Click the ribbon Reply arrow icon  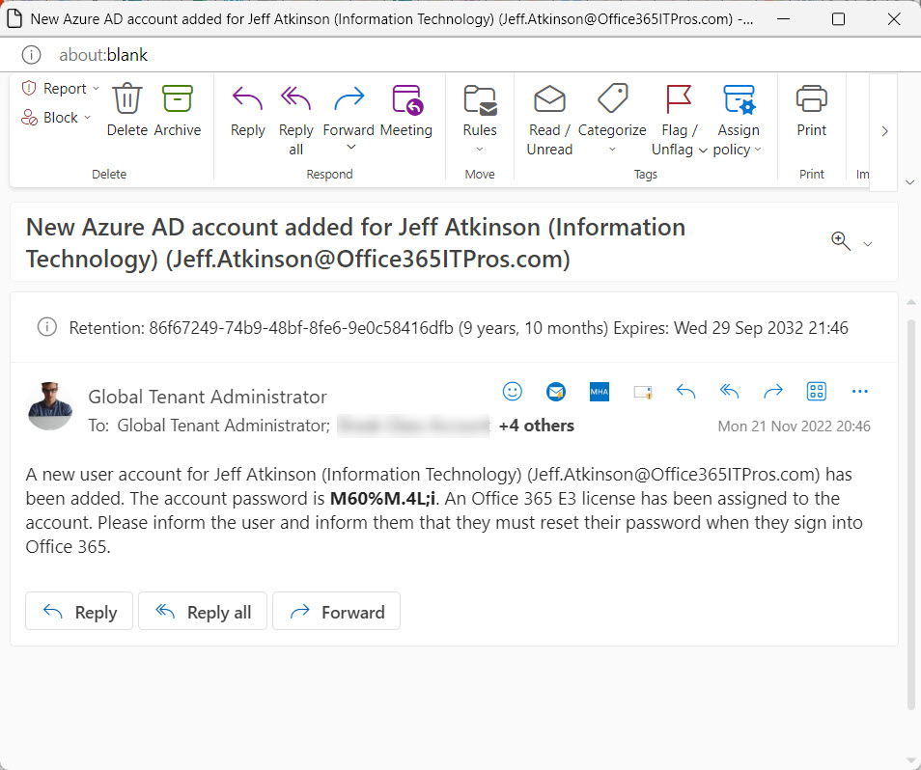tap(247, 98)
